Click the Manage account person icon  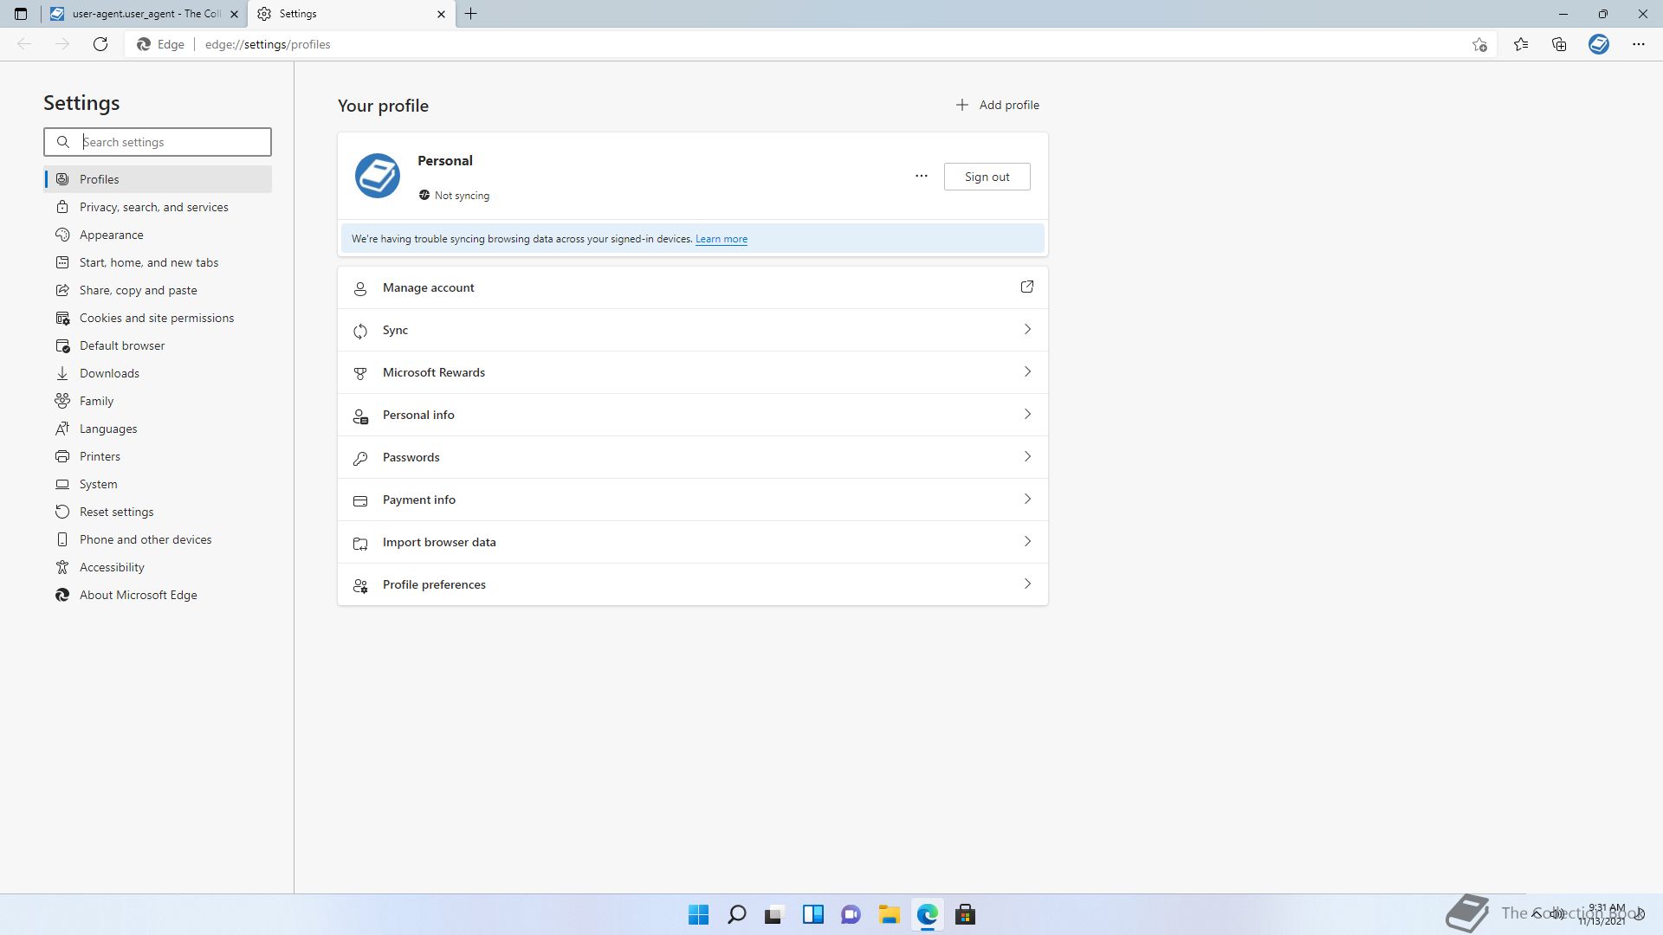point(360,288)
